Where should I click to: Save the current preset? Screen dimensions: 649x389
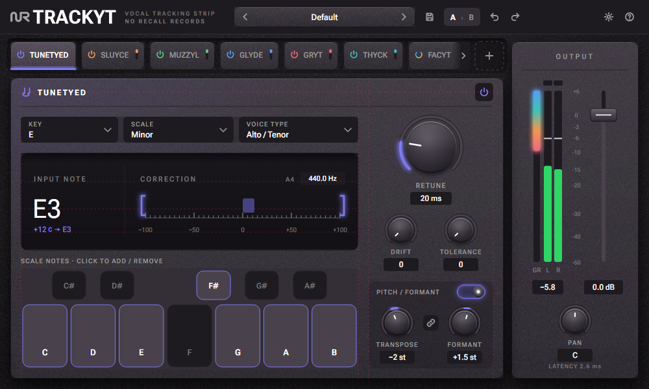pos(430,17)
